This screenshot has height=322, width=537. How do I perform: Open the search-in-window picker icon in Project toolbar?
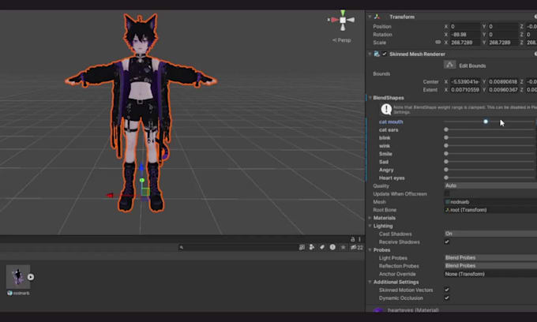pyautogui.click(x=302, y=247)
